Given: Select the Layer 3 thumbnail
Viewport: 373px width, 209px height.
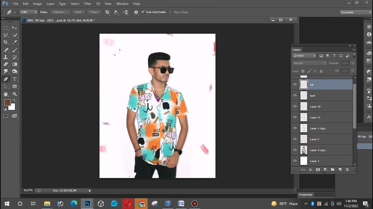Looking at the screenshot, I should click(304, 161).
